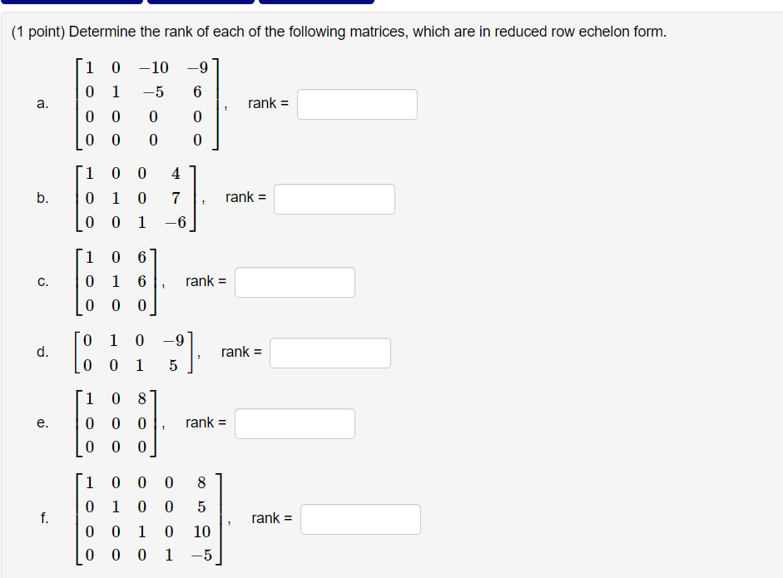Click the problem statement text
The image size is (783, 578).
point(333,32)
